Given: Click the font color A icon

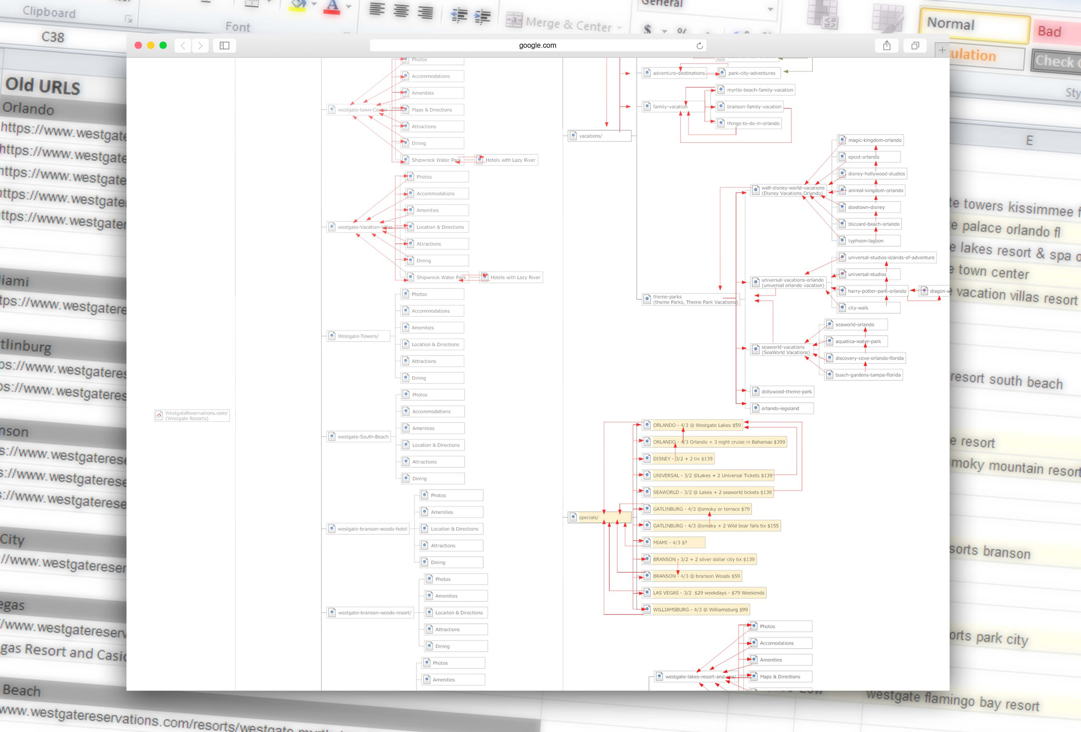Looking at the screenshot, I should click(332, 6).
